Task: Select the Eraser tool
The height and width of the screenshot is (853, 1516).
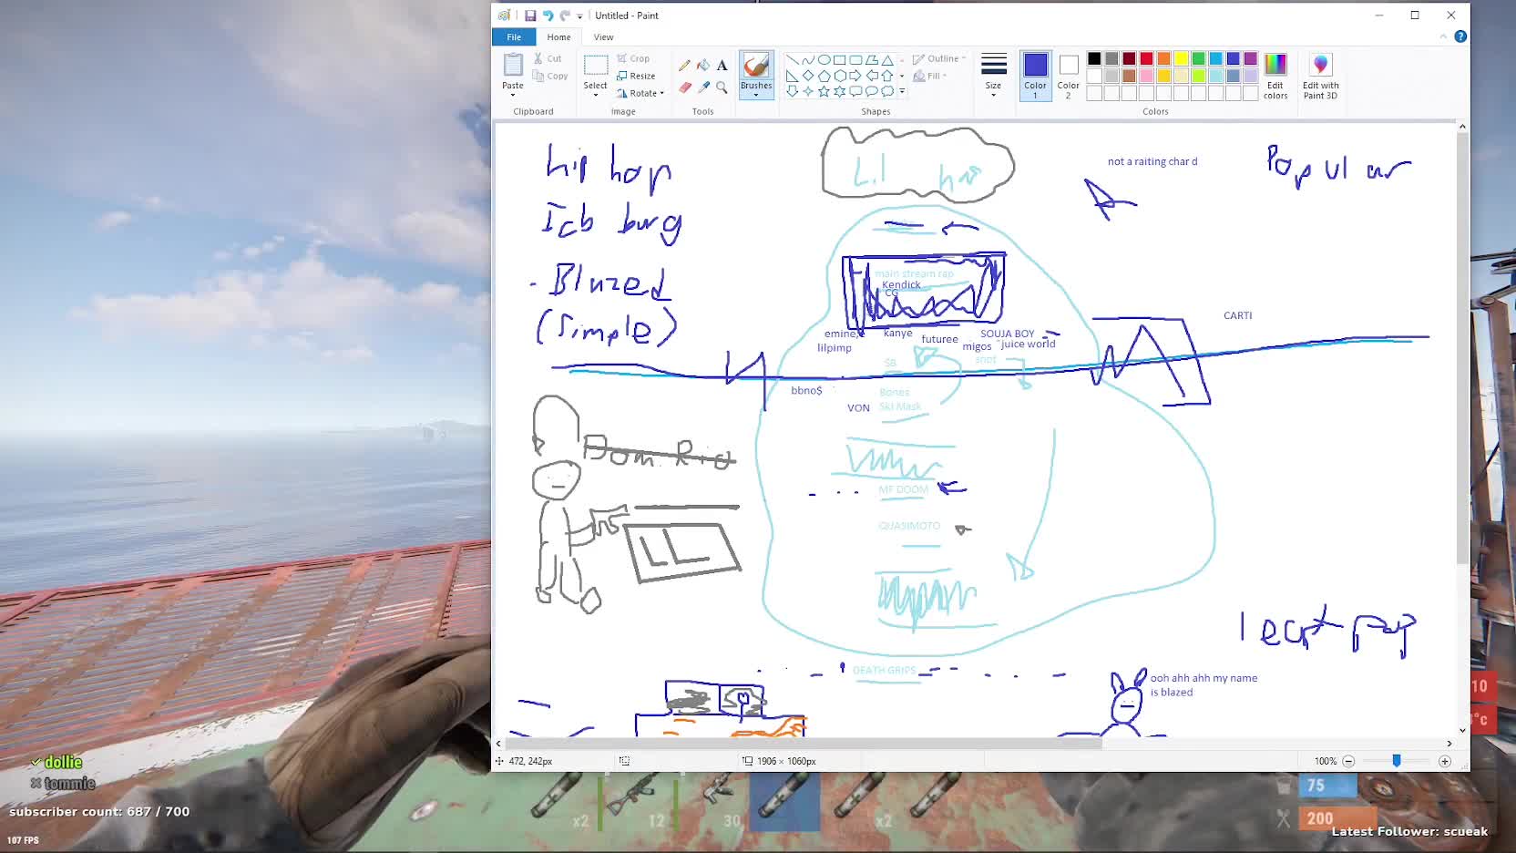Action: pos(684,87)
